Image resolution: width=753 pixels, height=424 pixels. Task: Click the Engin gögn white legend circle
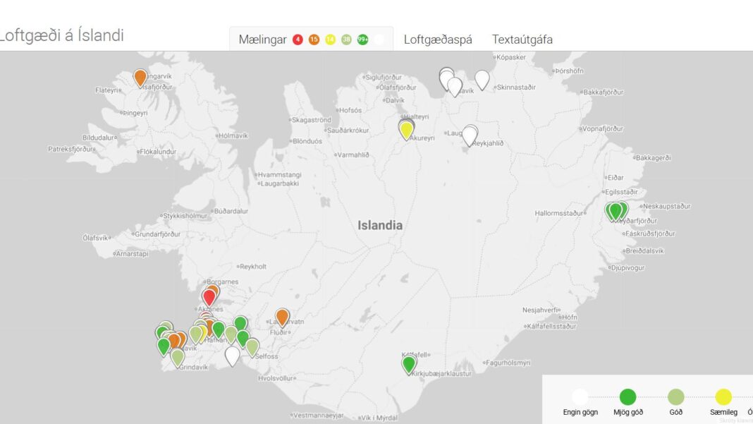click(580, 396)
